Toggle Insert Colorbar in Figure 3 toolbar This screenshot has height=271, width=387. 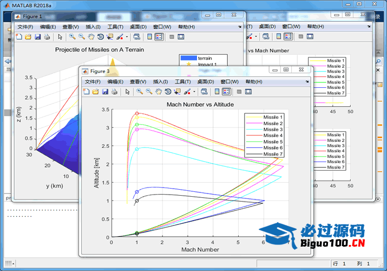click(x=217, y=92)
